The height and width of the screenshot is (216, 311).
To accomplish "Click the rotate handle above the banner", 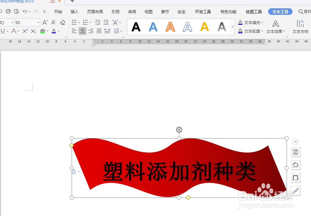I will [x=179, y=130].
